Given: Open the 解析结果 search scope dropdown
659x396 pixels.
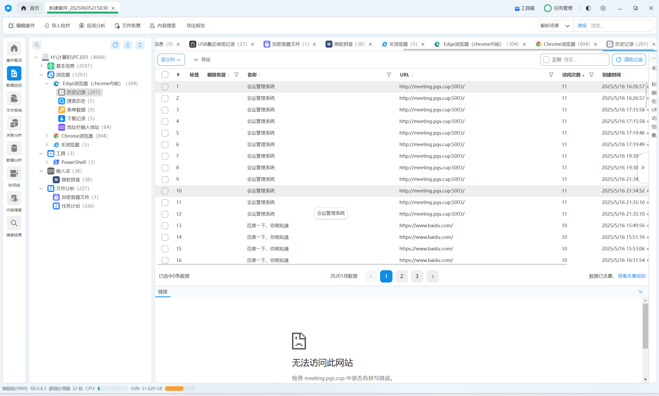Looking at the screenshot, I should (555, 26).
